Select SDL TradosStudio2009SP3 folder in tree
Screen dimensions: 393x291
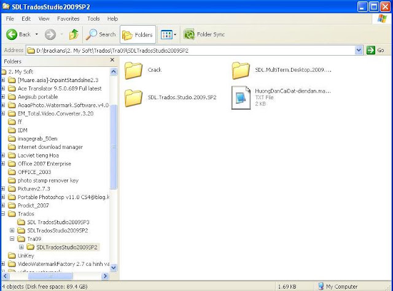(58, 222)
